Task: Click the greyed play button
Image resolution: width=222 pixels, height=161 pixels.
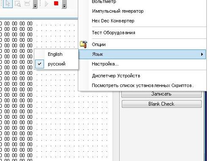Action: [46, 3]
